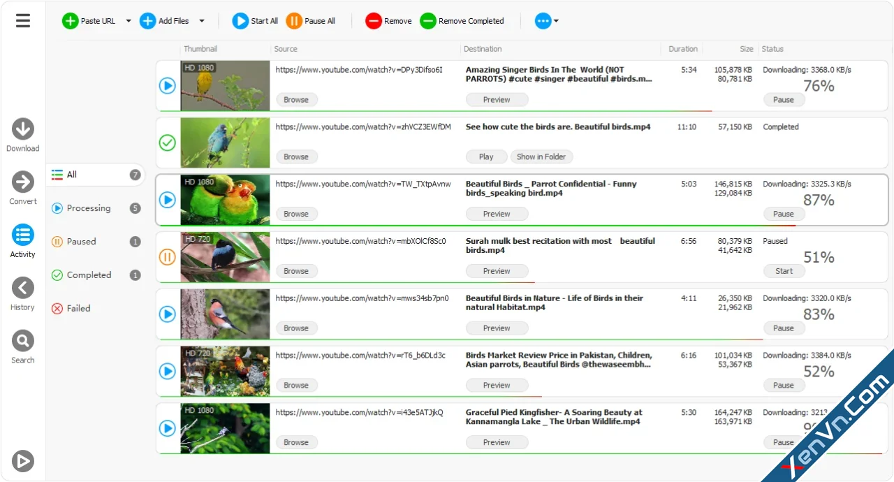Select the Paused filter

point(96,242)
